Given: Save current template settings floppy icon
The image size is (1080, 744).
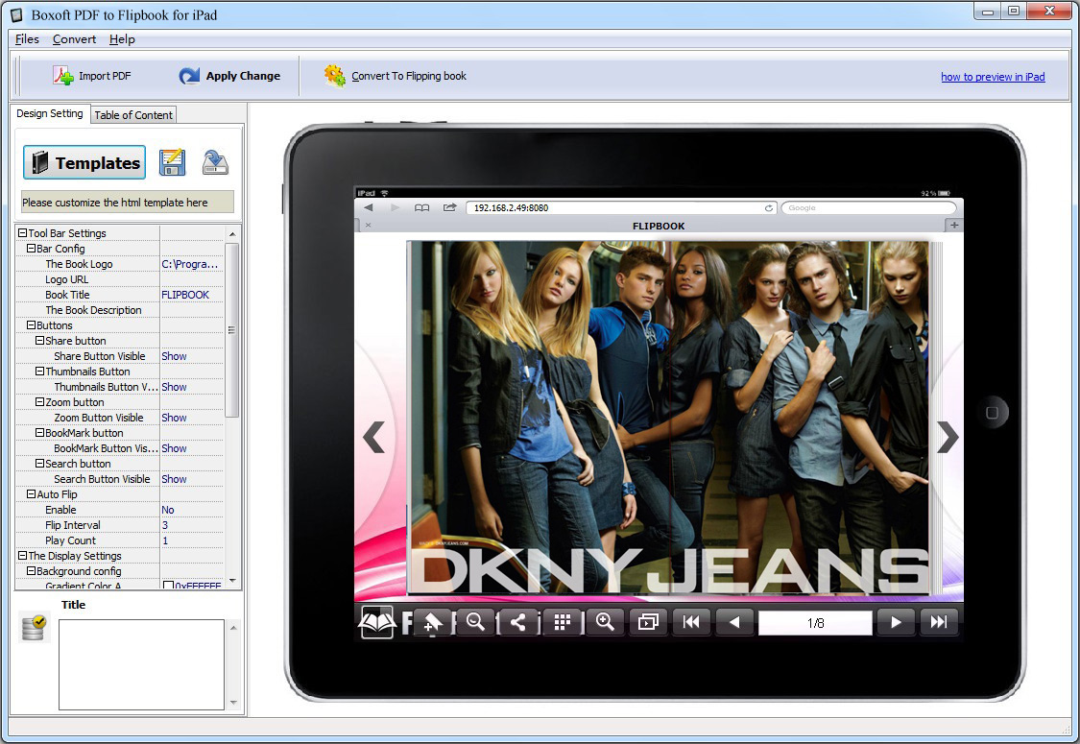Looking at the screenshot, I should [x=172, y=162].
